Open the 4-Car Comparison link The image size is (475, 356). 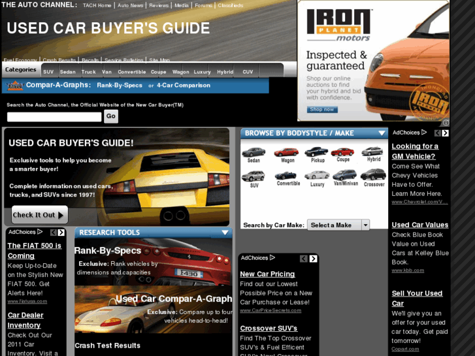[184, 86]
